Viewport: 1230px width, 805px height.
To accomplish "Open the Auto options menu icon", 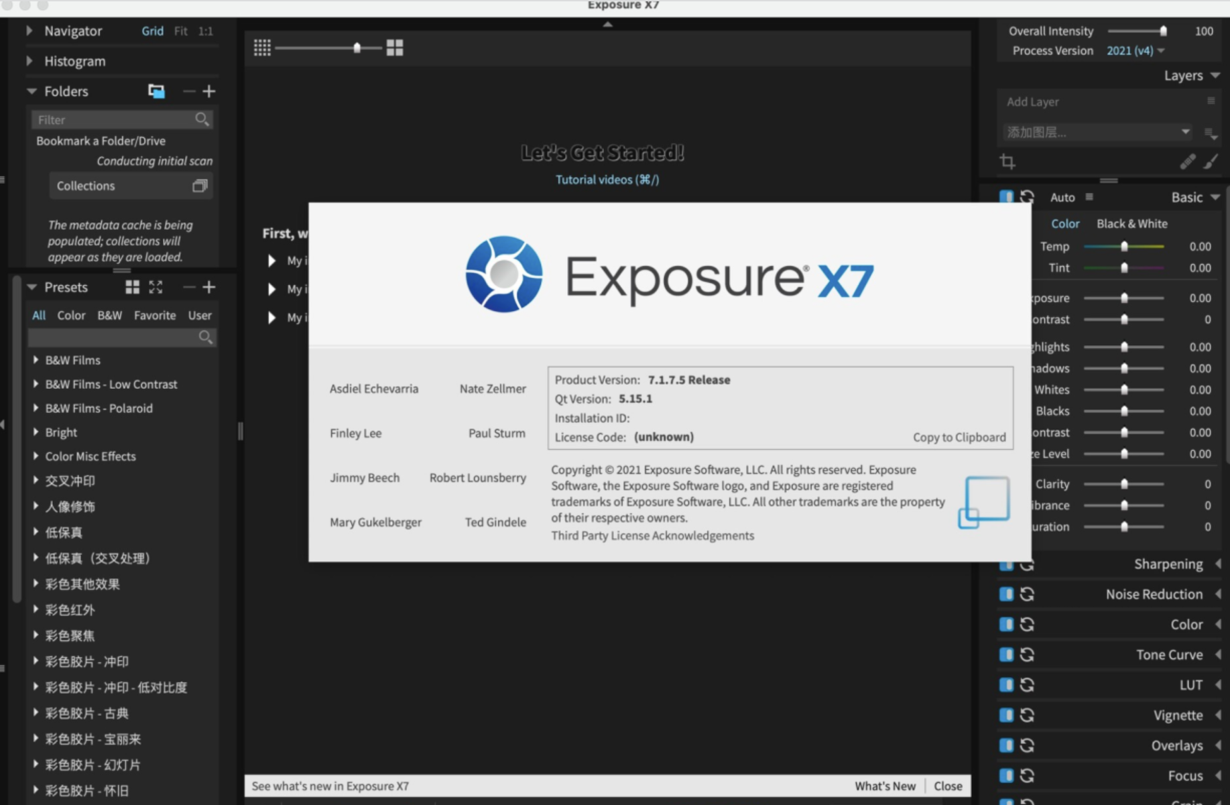I will 1089,197.
